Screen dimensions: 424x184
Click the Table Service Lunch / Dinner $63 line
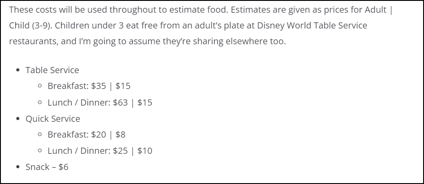pos(100,103)
